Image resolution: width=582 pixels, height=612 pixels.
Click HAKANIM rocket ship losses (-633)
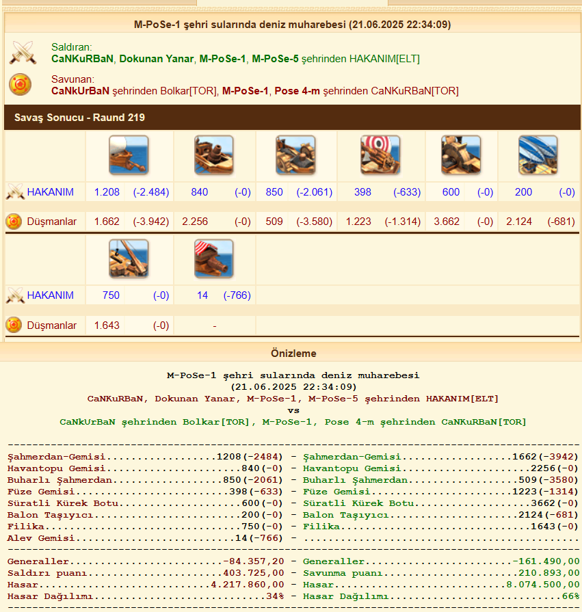click(x=407, y=192)
